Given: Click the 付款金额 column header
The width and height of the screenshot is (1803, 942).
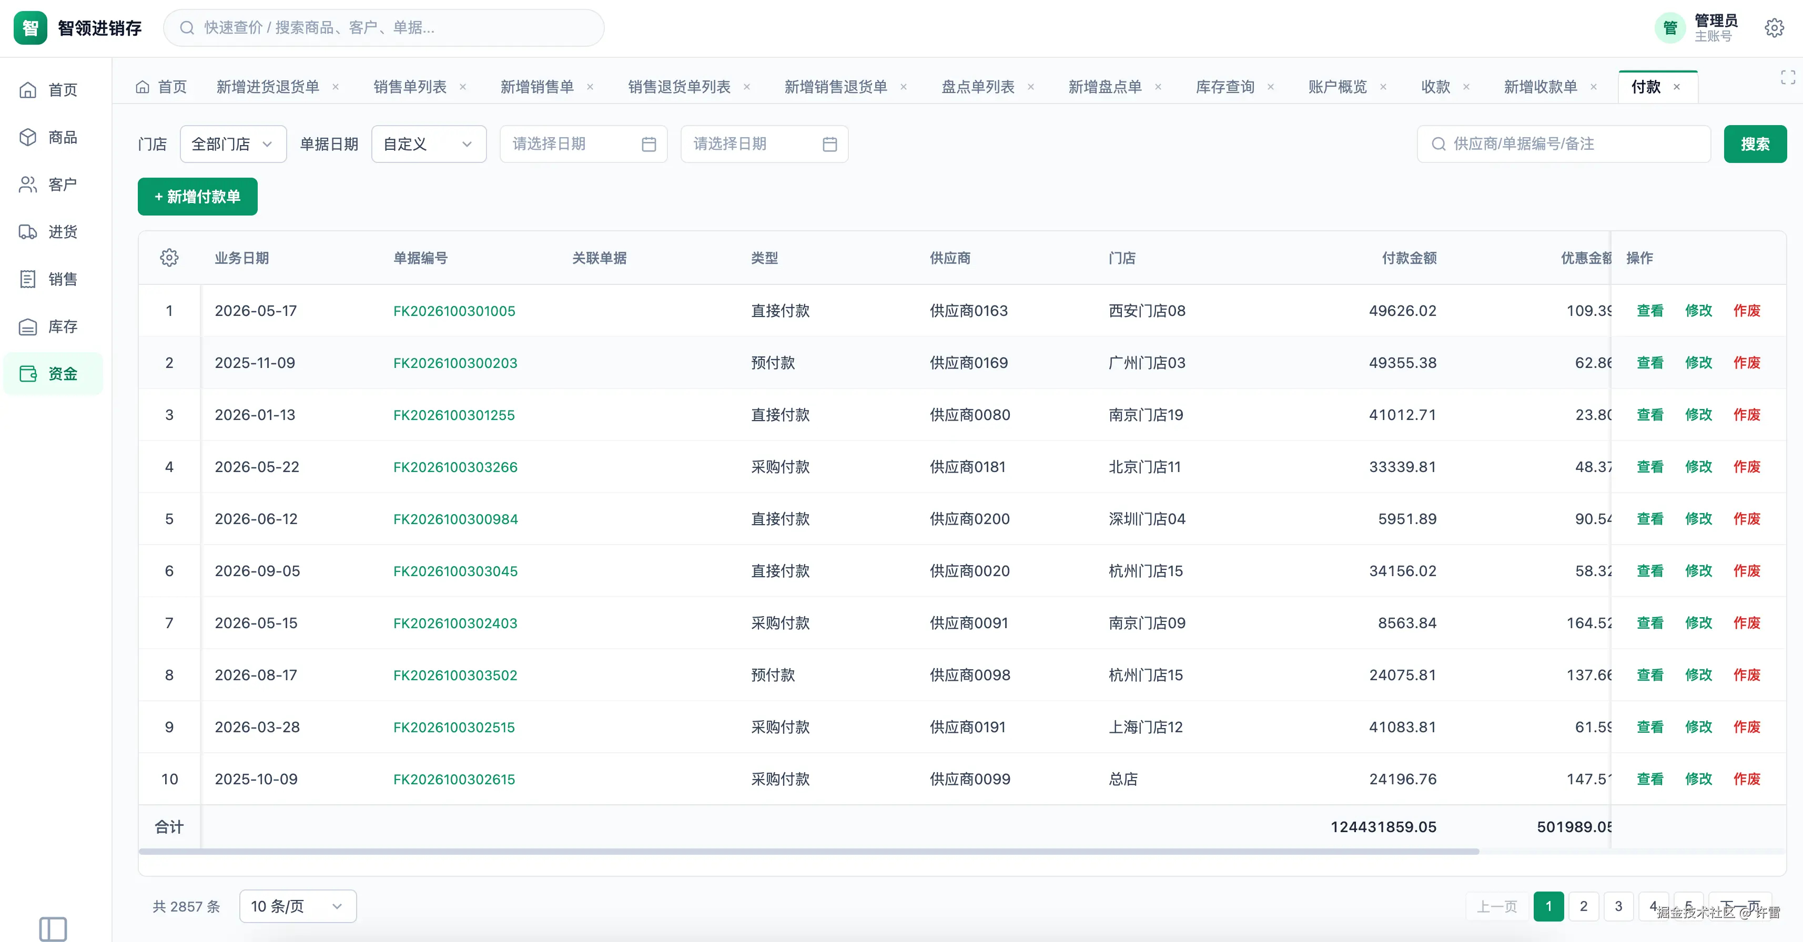Looking at the screenshot, I should click(1409, 258).
